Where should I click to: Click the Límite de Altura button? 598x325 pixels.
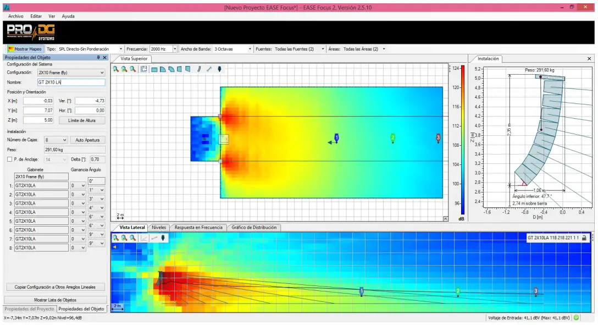coord(82,120)
